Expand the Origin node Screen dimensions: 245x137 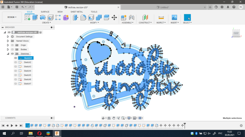pos(8,45)
